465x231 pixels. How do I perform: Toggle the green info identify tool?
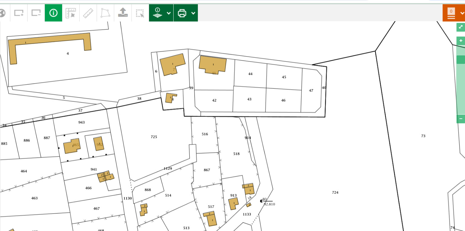point(53,13)
